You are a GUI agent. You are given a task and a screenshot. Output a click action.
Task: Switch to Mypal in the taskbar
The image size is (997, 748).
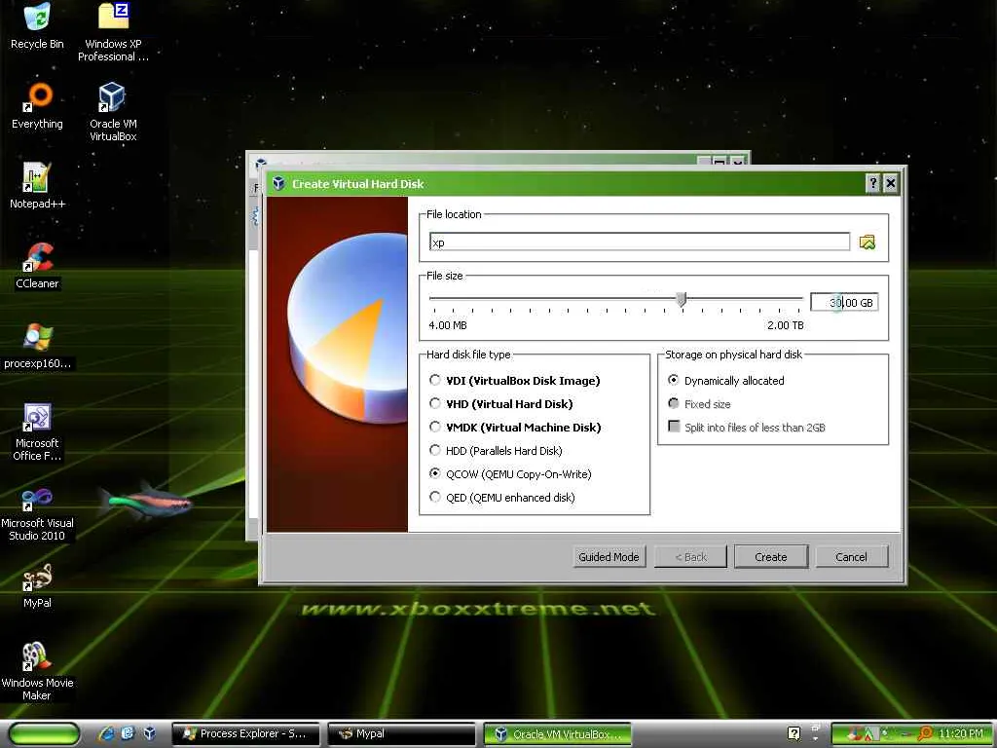[401, 733]
